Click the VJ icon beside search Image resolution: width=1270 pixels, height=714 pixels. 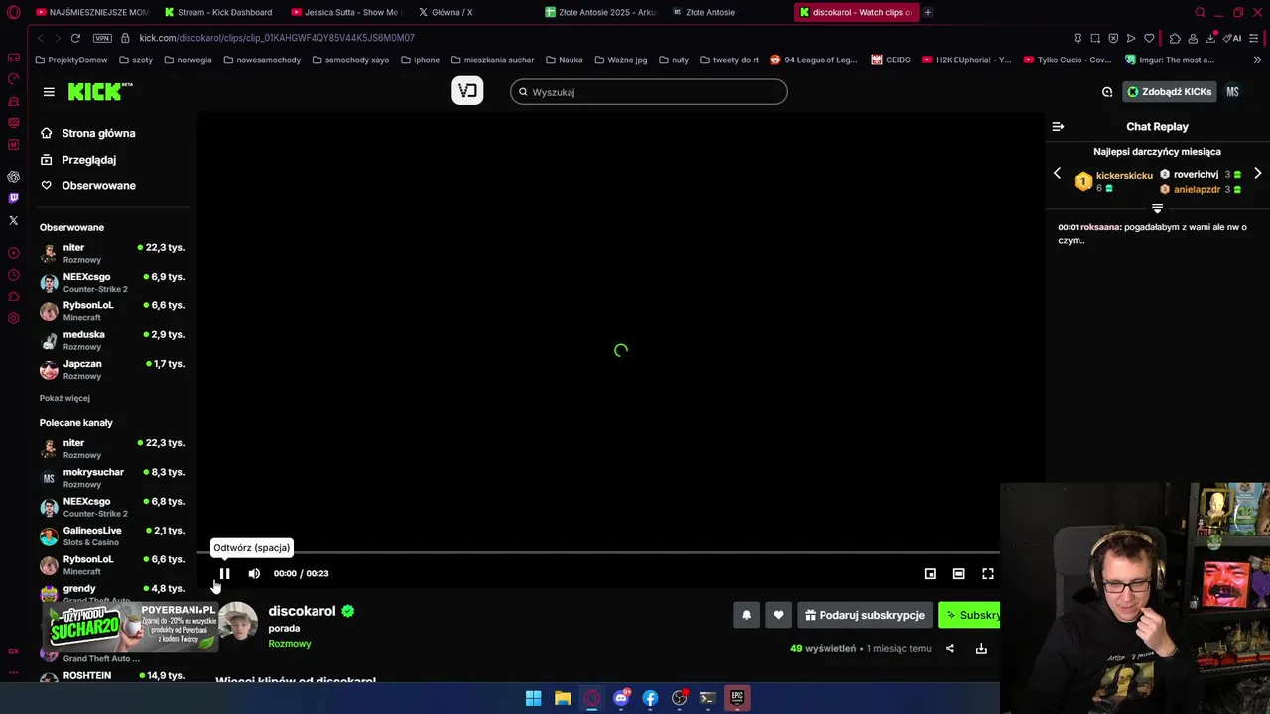coord(467,91)
